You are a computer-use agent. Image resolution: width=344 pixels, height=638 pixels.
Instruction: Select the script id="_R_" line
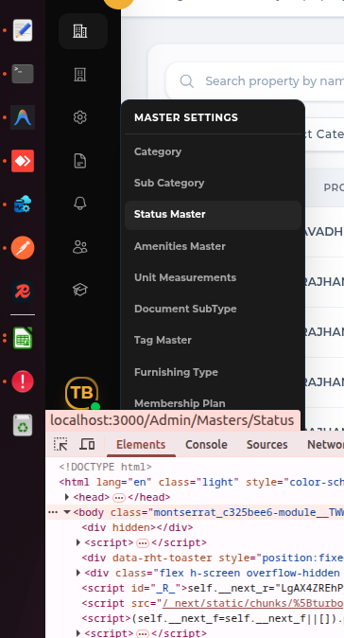(213, 588)
